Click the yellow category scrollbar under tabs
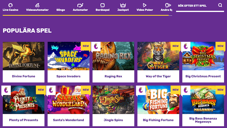The width and height of the screenshot is (227, 128). click(86, 15)
